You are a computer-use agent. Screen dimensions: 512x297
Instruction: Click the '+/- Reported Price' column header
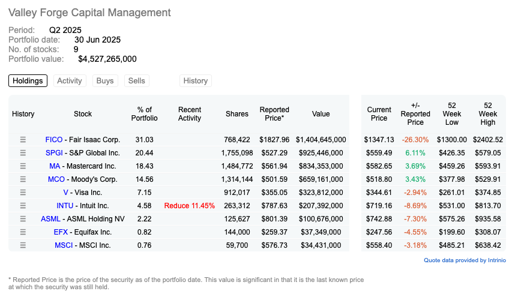[x=415, y=114]
